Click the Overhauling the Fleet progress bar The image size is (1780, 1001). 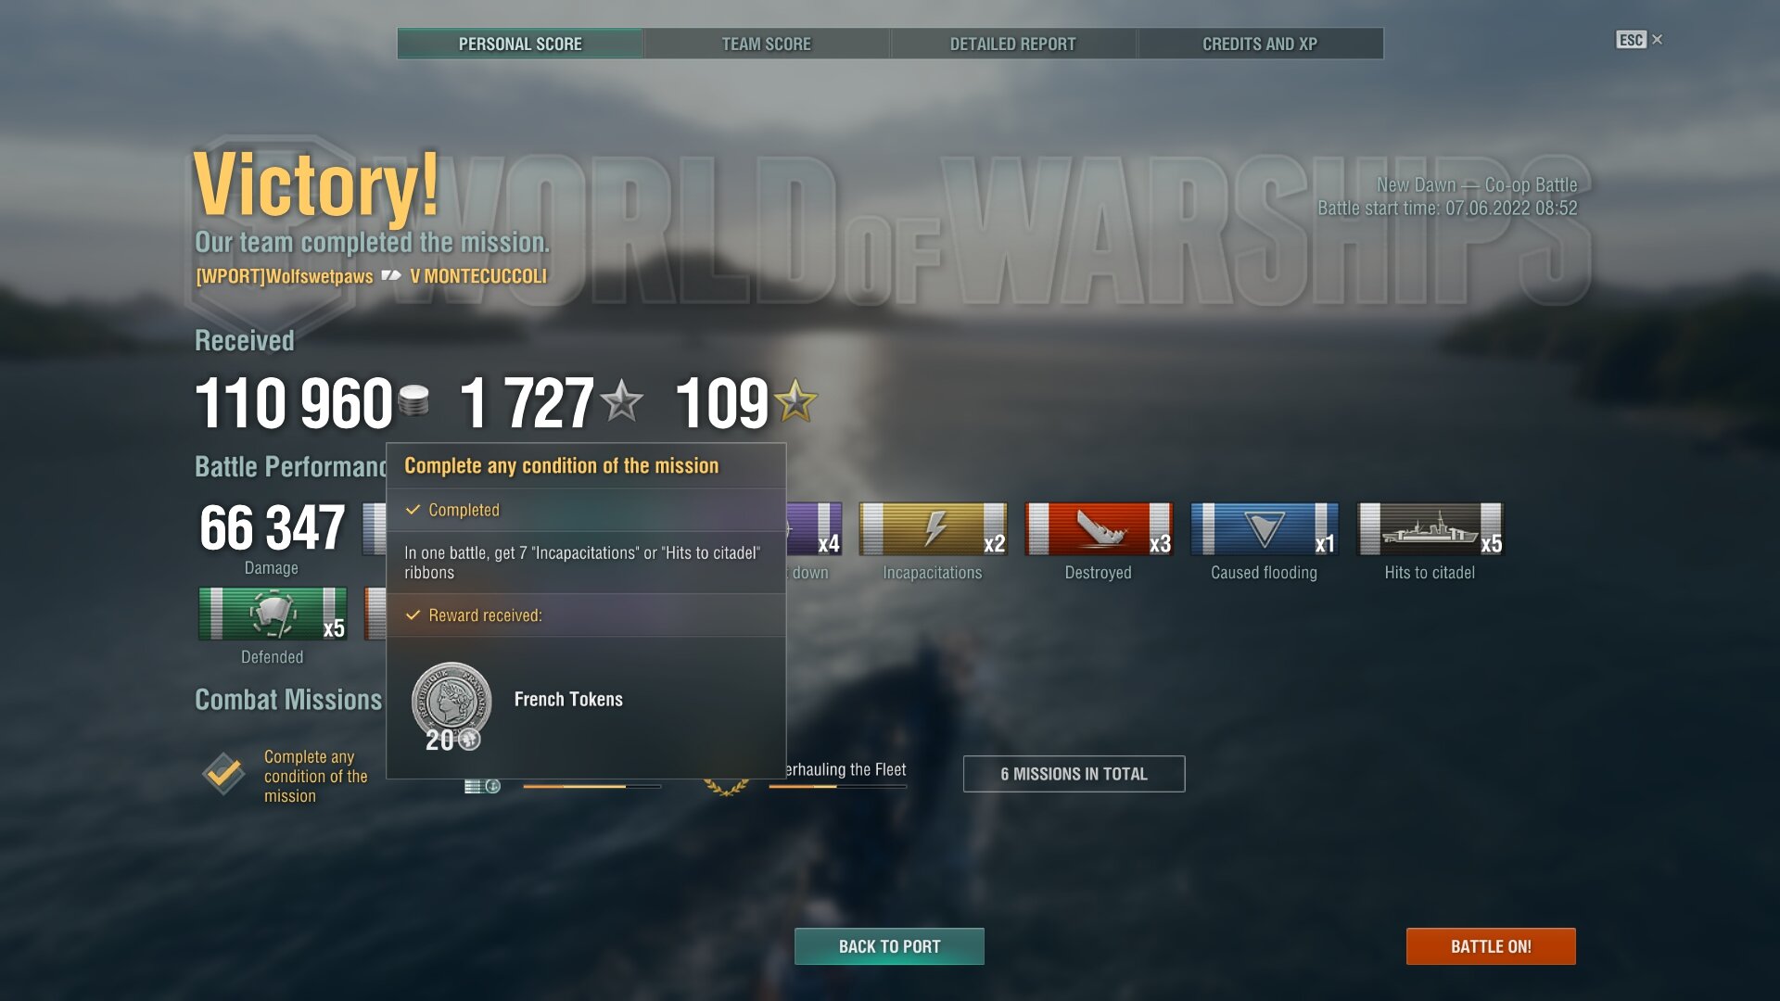[837, 786]
